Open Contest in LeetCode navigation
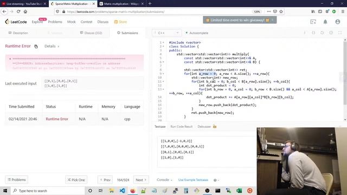 (x=86, y=22)
